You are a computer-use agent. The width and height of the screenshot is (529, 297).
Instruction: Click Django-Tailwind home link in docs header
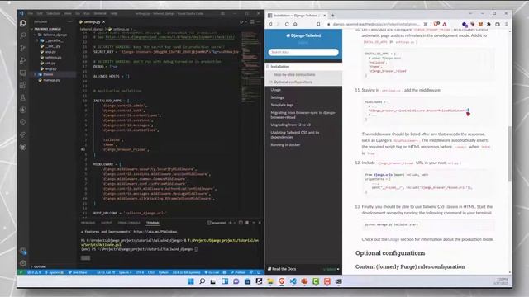click(x=303, y=35)
